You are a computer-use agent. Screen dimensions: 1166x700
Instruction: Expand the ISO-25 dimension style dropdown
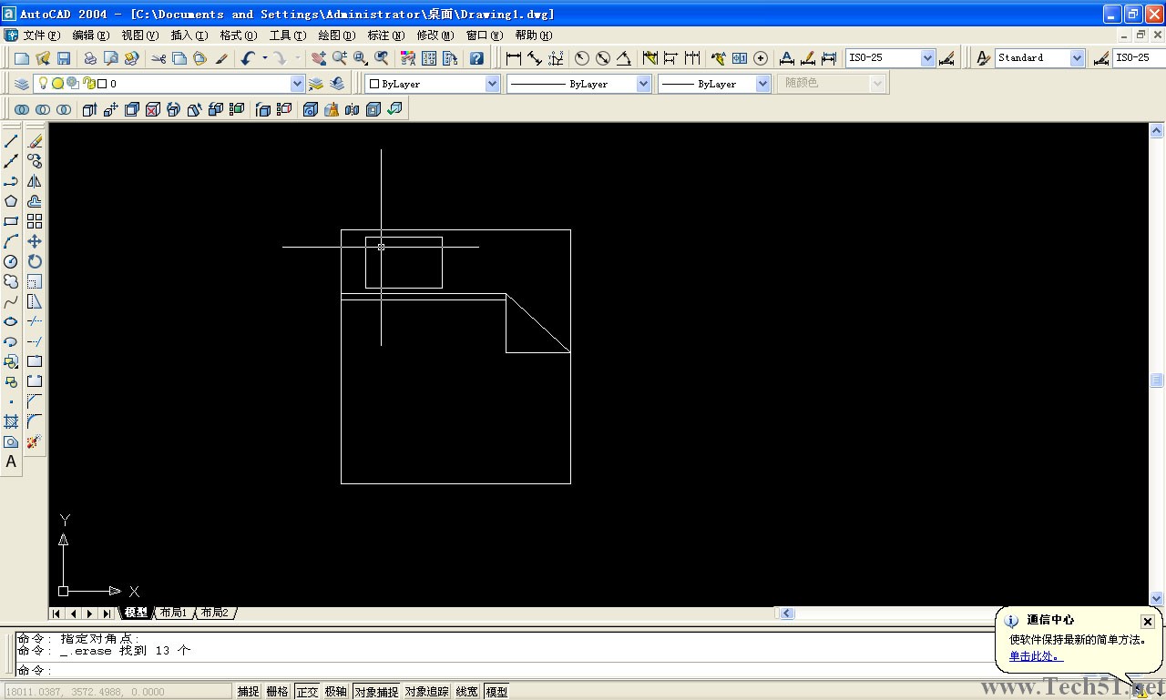click(927, 58)
